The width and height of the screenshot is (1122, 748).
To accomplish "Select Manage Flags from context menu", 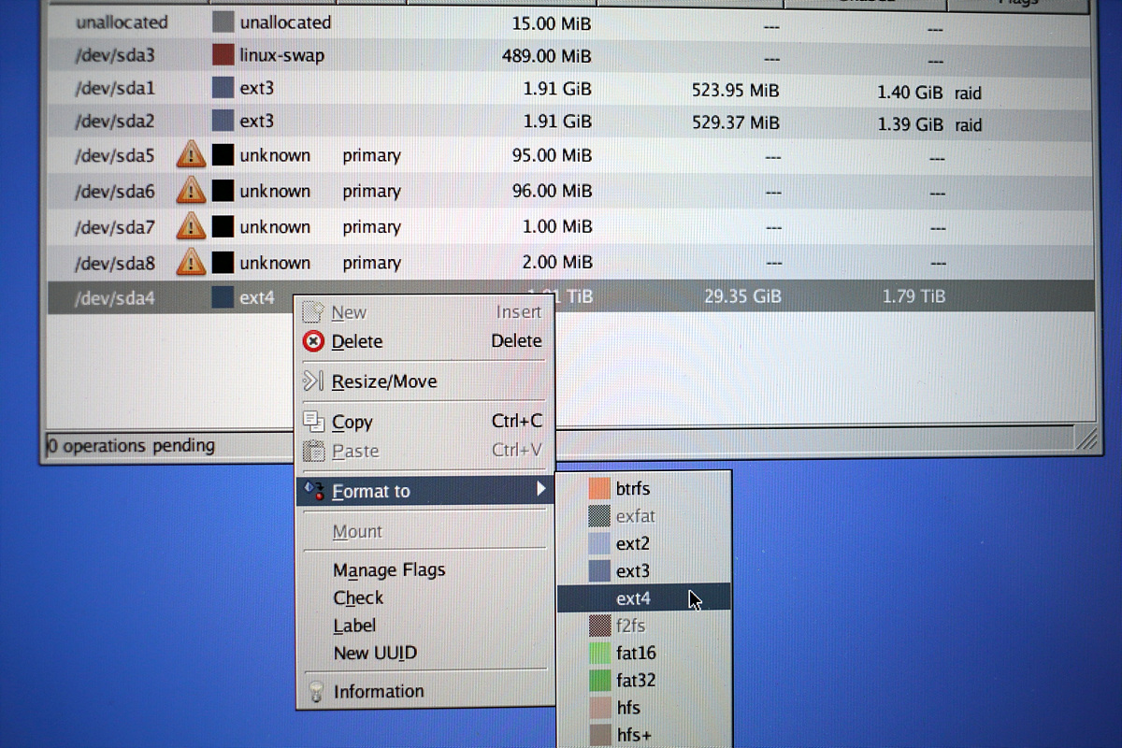I will 389,570.
